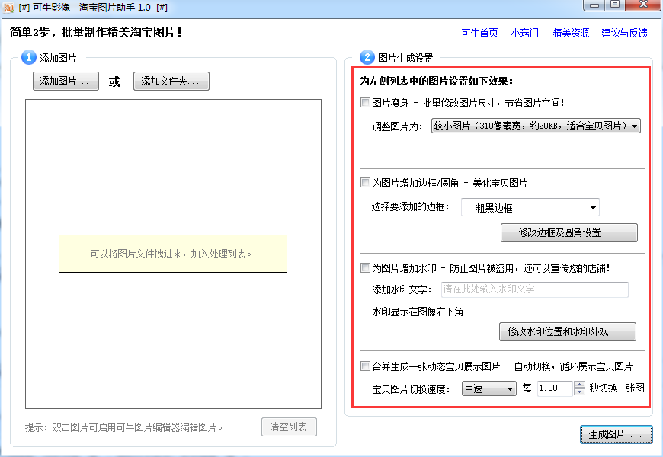Click the 添加文件夹... button
Image resolution: width=663 pixels, height=457 pixels.
click(171, 81)
